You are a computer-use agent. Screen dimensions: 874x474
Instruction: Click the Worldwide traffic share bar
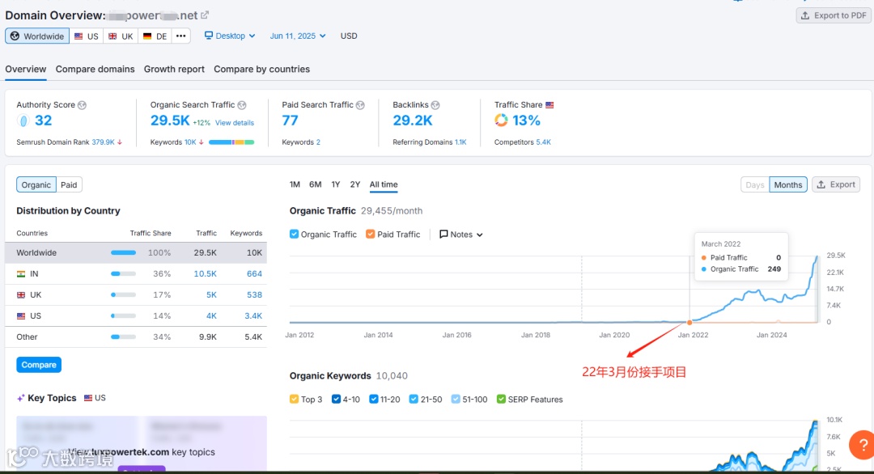pyautogui.click(x=123, y=253)
